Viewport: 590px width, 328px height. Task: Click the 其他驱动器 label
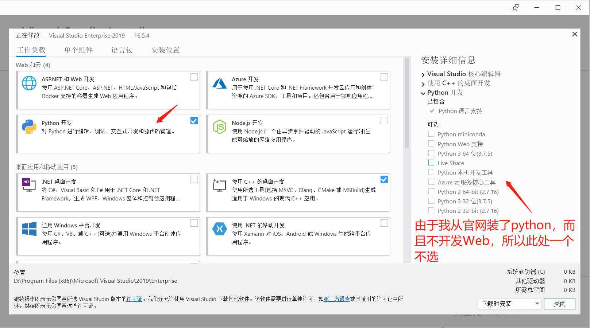[x=530, y=281]
